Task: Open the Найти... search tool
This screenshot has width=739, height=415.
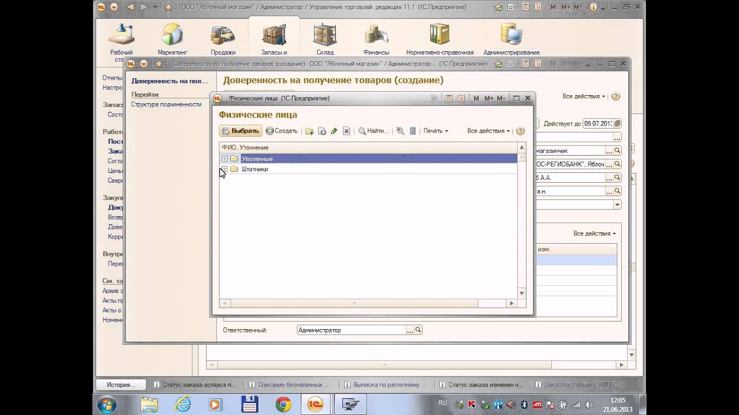Action: (x=374, y=131)
